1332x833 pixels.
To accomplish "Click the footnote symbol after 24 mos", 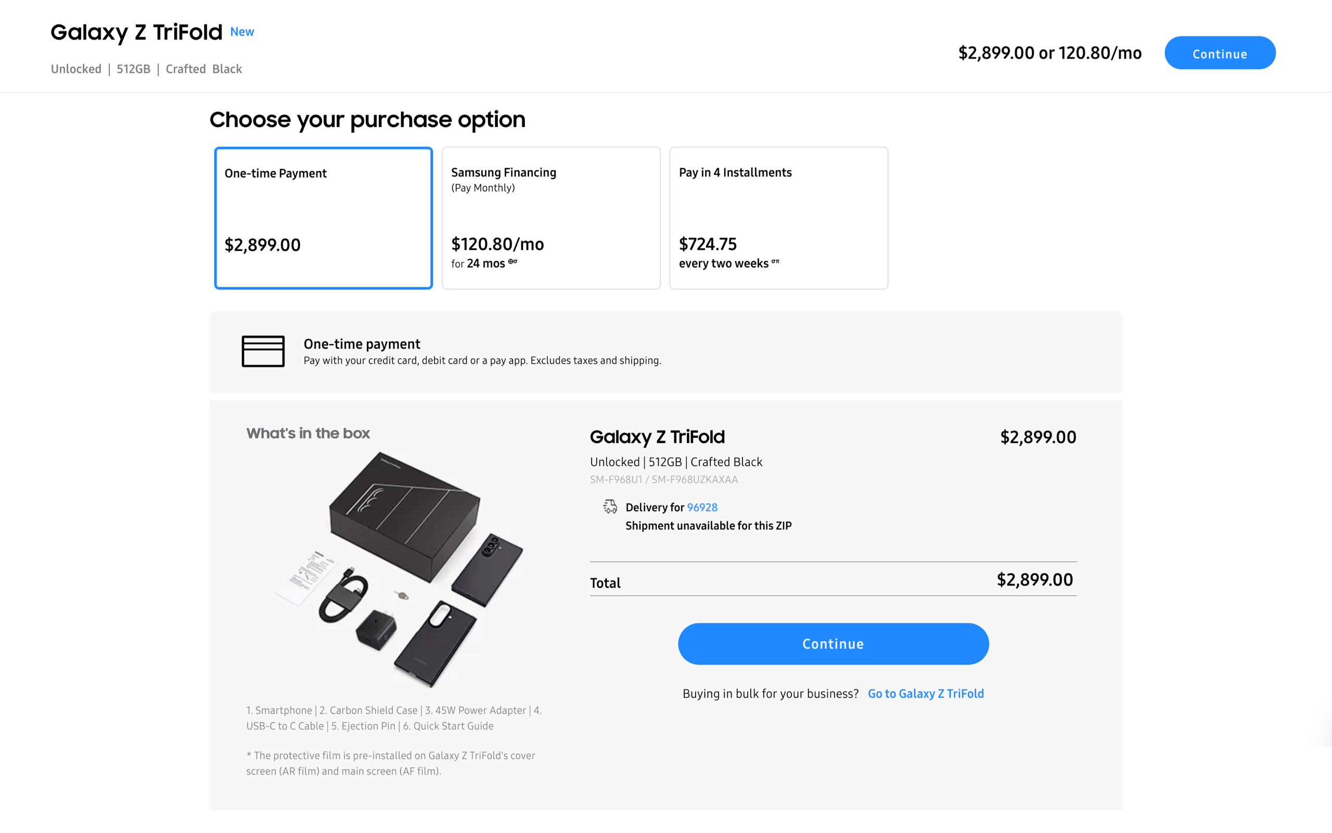I will (x=513, y=262).
